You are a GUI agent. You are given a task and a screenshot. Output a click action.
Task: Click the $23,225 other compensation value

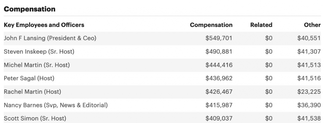point(309,92)
